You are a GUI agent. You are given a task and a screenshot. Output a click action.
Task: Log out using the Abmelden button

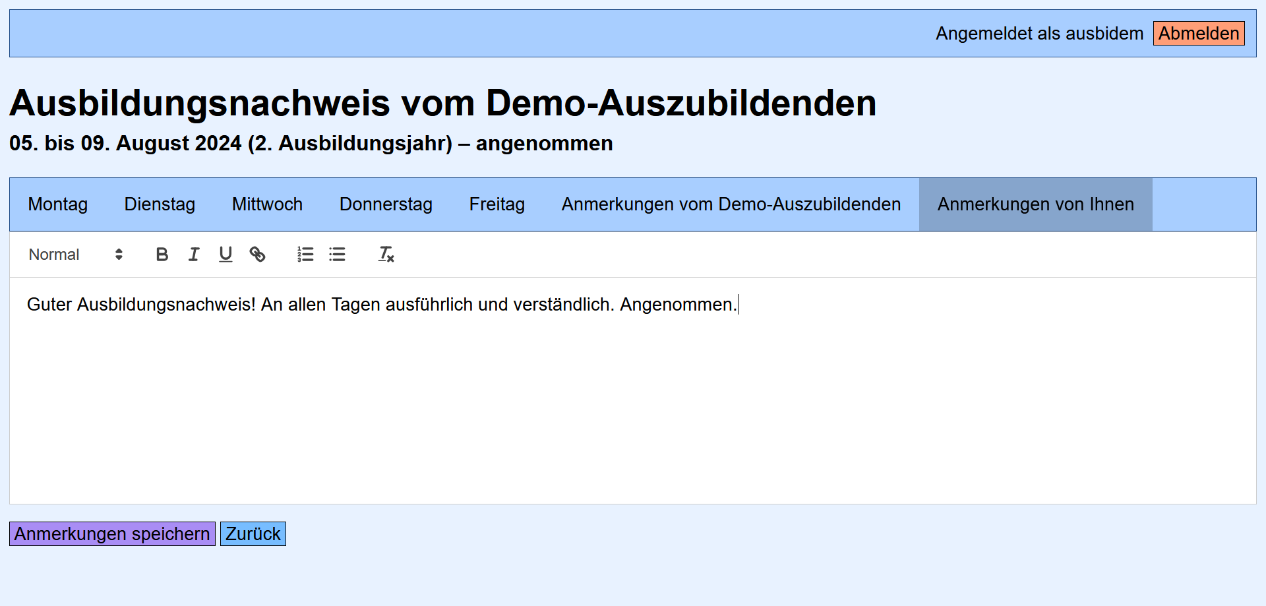[1199, 34]
